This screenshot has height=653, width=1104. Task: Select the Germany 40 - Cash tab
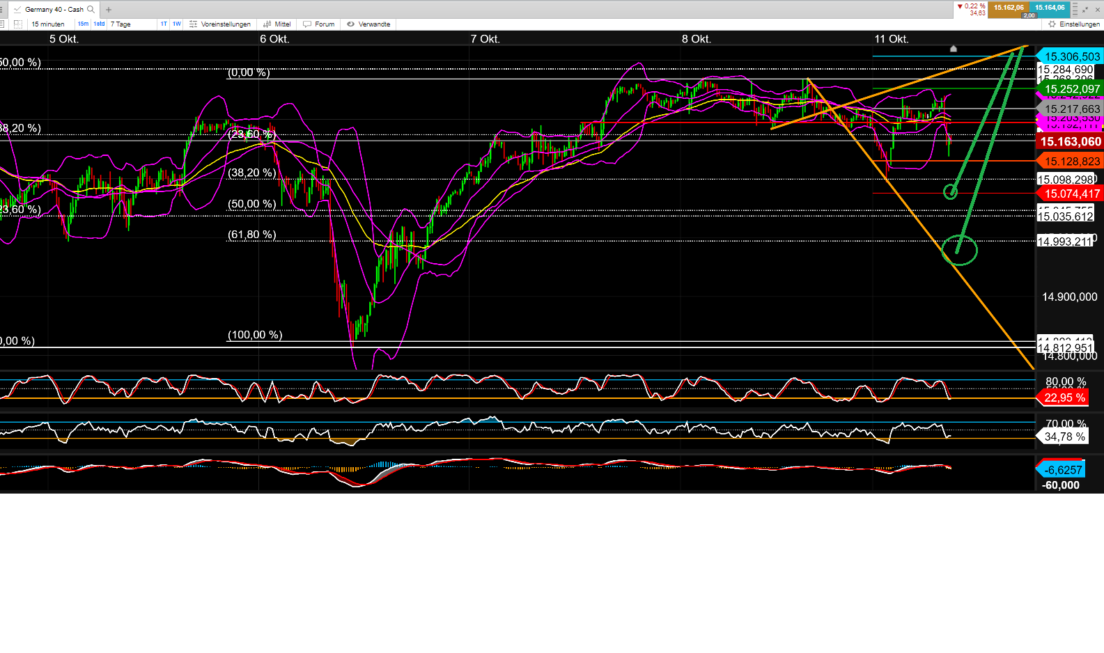[x=54, y=10]
